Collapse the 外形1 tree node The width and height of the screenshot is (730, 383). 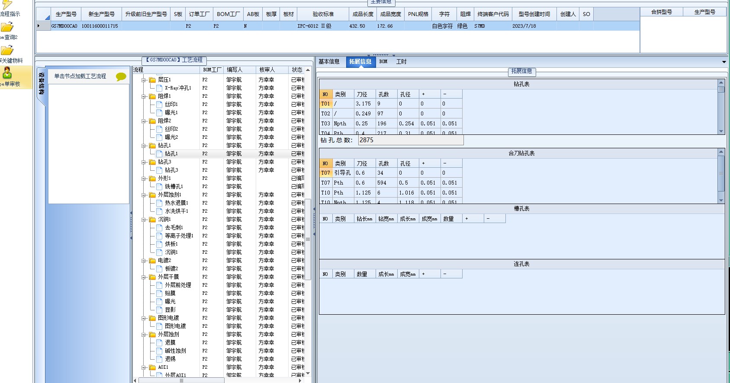143,179
